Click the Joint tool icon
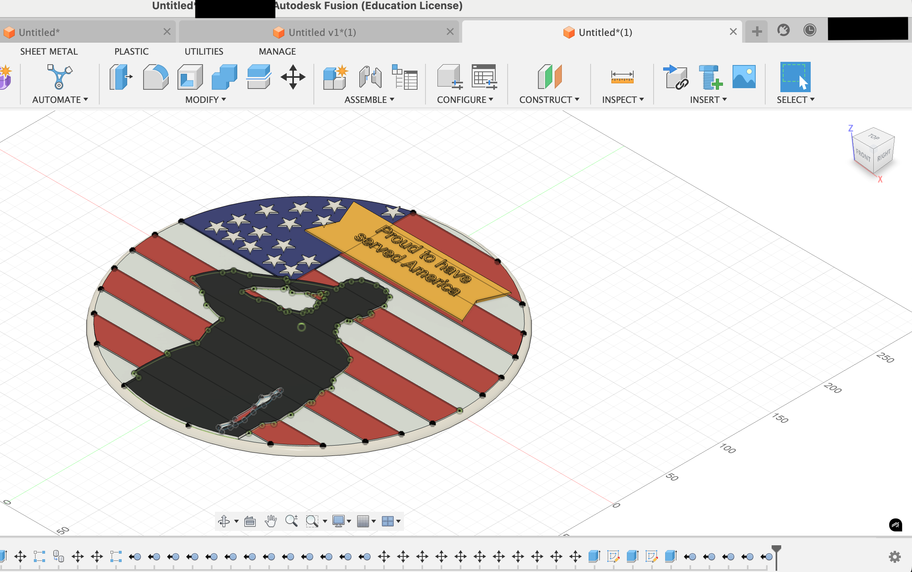The image size is (912, 572). tap(370, 77)
